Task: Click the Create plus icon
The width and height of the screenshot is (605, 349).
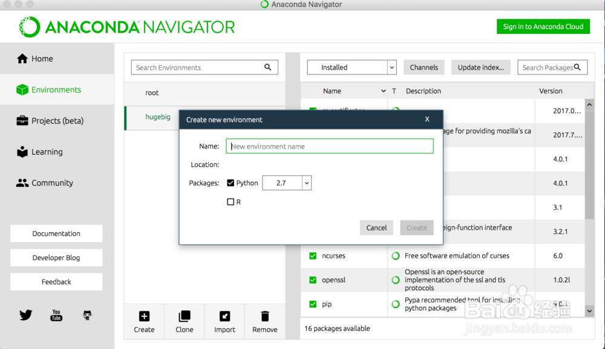Action: (145, 316)
